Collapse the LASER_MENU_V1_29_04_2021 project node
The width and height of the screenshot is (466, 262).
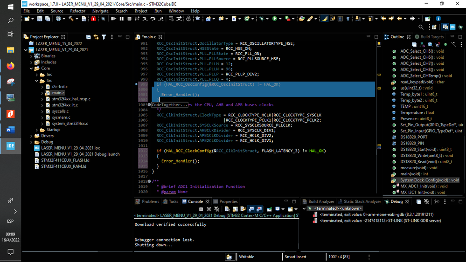(26, 50)
